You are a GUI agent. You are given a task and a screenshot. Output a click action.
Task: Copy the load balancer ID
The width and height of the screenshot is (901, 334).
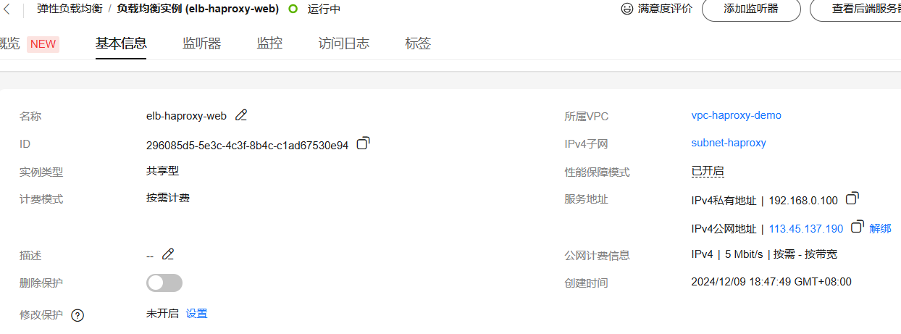(363, 143)
